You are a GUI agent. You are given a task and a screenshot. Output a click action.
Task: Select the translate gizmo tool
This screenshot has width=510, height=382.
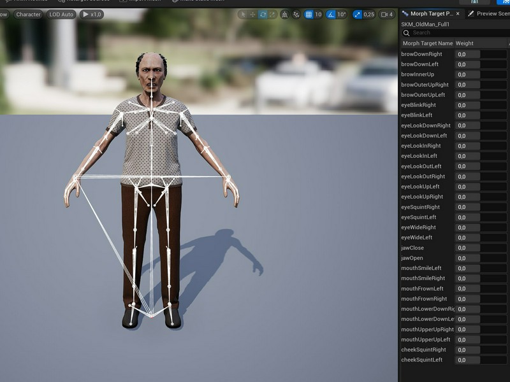(x=252, y=14)
